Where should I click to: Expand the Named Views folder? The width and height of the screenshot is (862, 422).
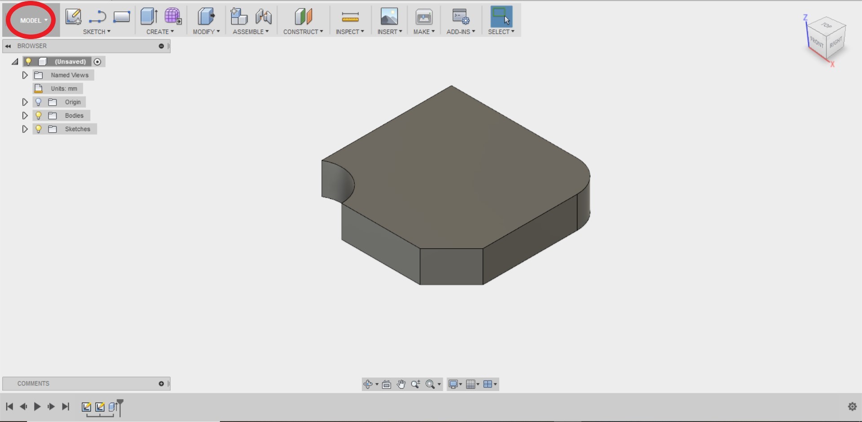(25, 75)
